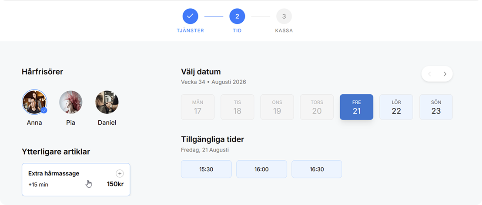Select hairdresser Daniel's avatar
The image size is (482, 205).
107,102
